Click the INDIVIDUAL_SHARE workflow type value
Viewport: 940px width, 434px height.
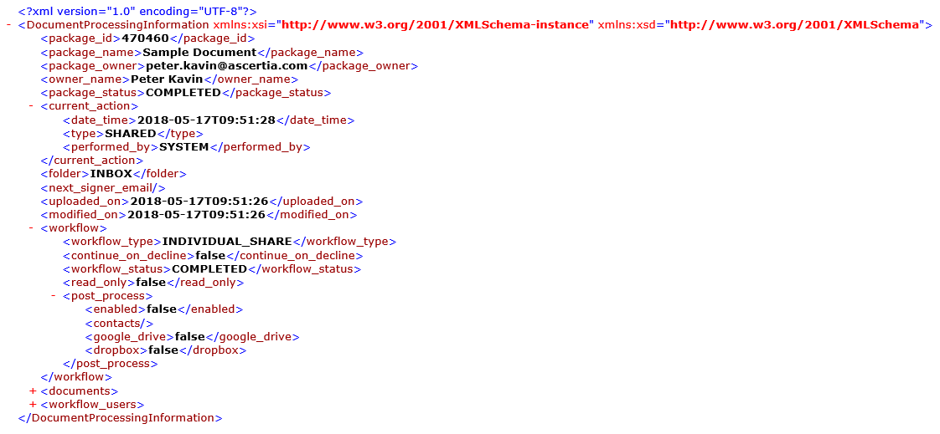click(227, 242)
